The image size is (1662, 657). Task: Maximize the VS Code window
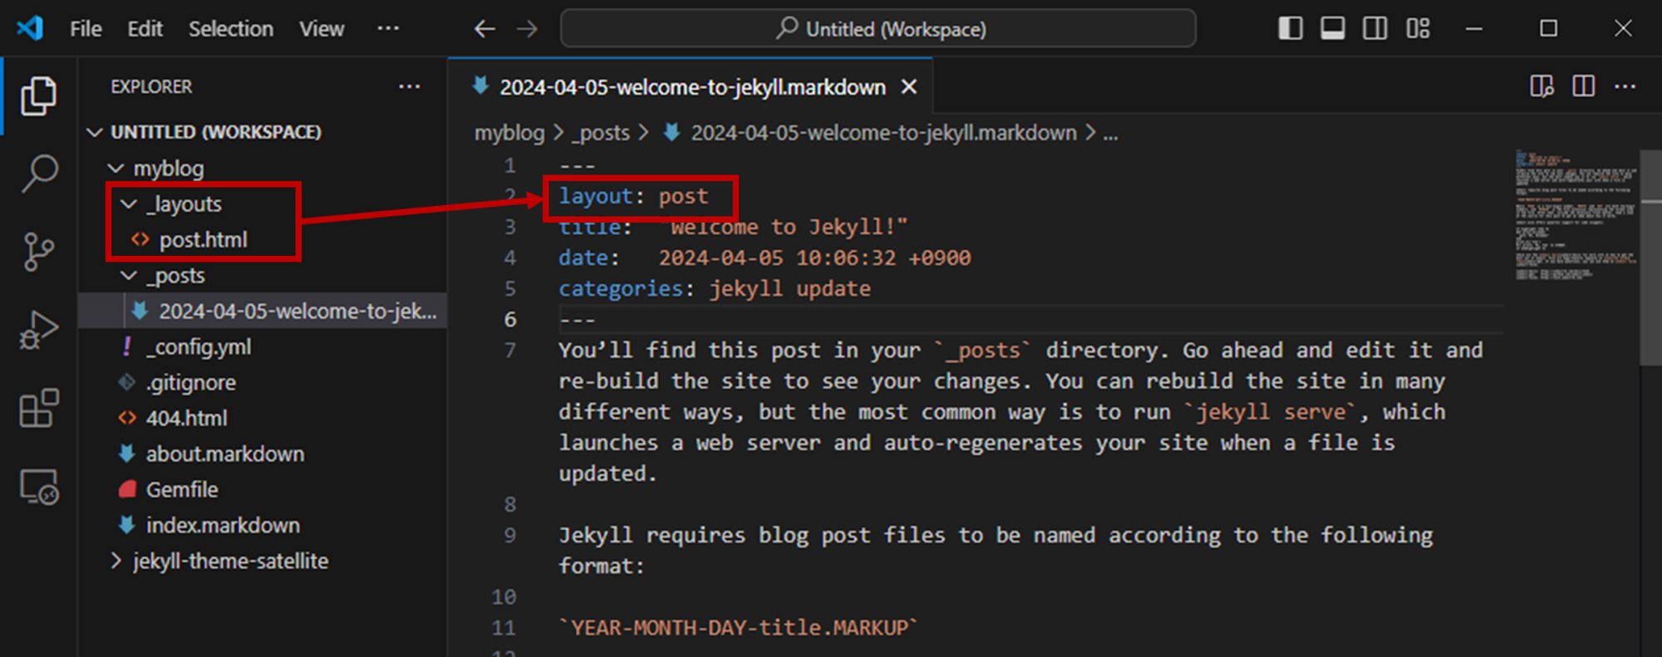[x=1548, y=28]
